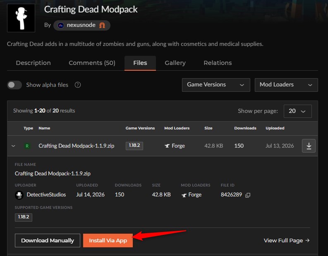
Task: Select the Files tab
Action: click(x=140, y=63)
